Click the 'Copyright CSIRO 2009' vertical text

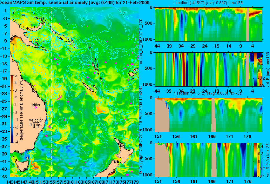[x=141, y=151]
